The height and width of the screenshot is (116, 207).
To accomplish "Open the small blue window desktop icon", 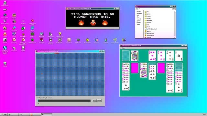I will [x=42, y=34].
